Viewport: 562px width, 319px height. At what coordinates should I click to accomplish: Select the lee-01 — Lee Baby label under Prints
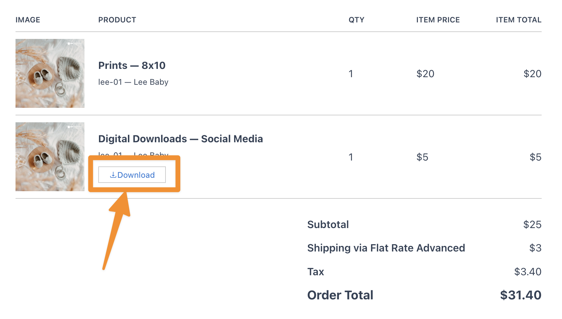click(x=133, y=82)
